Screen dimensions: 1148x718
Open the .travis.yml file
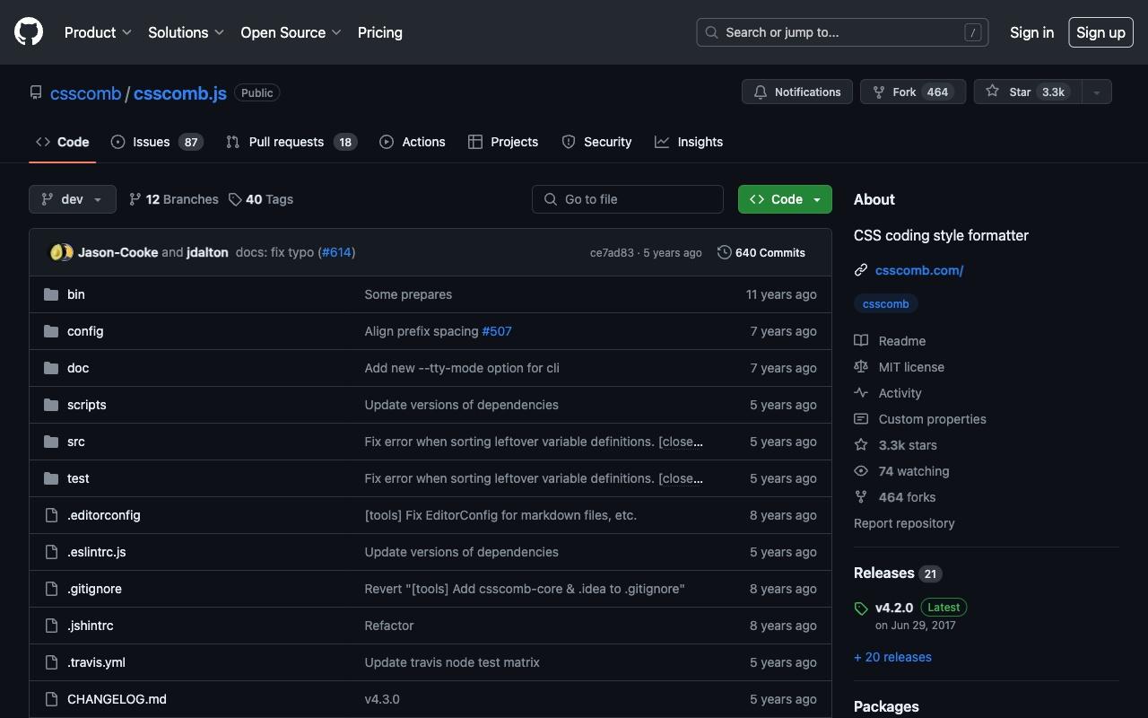pos(96,662)
